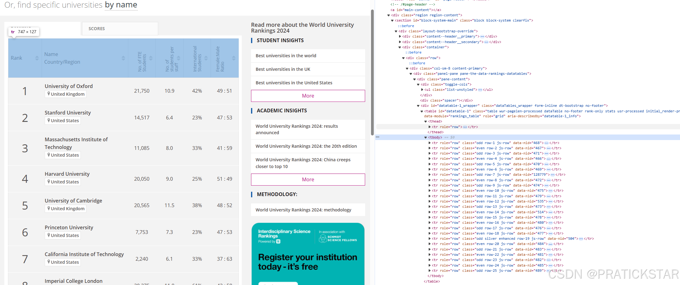Collapse div toggle-cols node
Viewport: 680px width, 285px height.
418,85
